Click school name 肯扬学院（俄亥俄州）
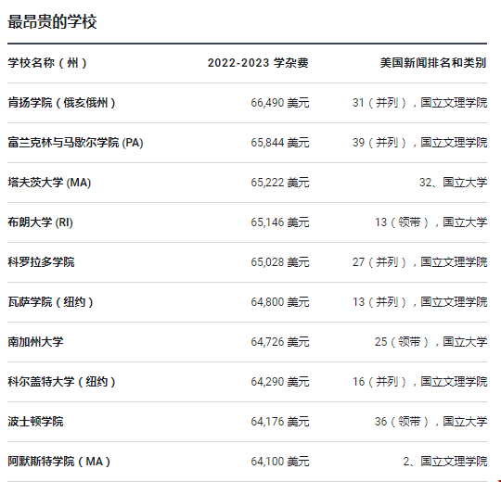Screen dimensions: 501x482 pos(61,103)
